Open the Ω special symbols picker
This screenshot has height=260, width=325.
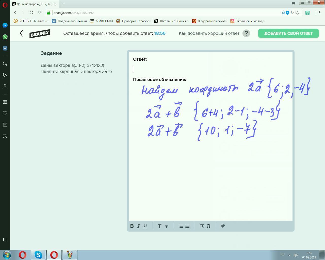point(208,226)
